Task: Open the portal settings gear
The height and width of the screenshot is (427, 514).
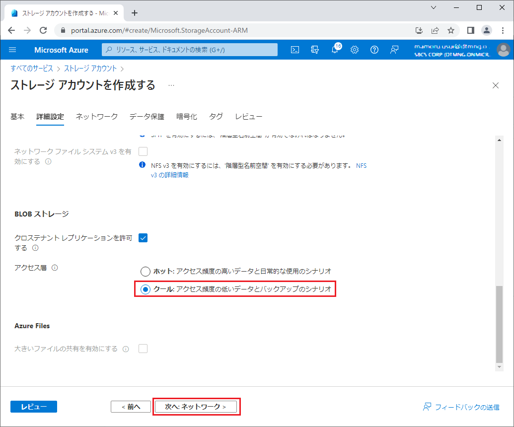Action: click(355, 50)
